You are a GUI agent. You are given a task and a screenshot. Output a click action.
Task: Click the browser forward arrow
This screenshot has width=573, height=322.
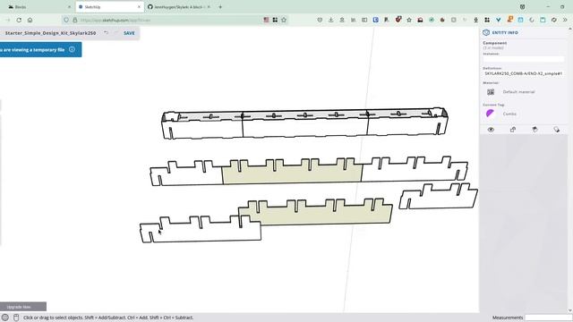pyautogui.click(x=8, y=20)
